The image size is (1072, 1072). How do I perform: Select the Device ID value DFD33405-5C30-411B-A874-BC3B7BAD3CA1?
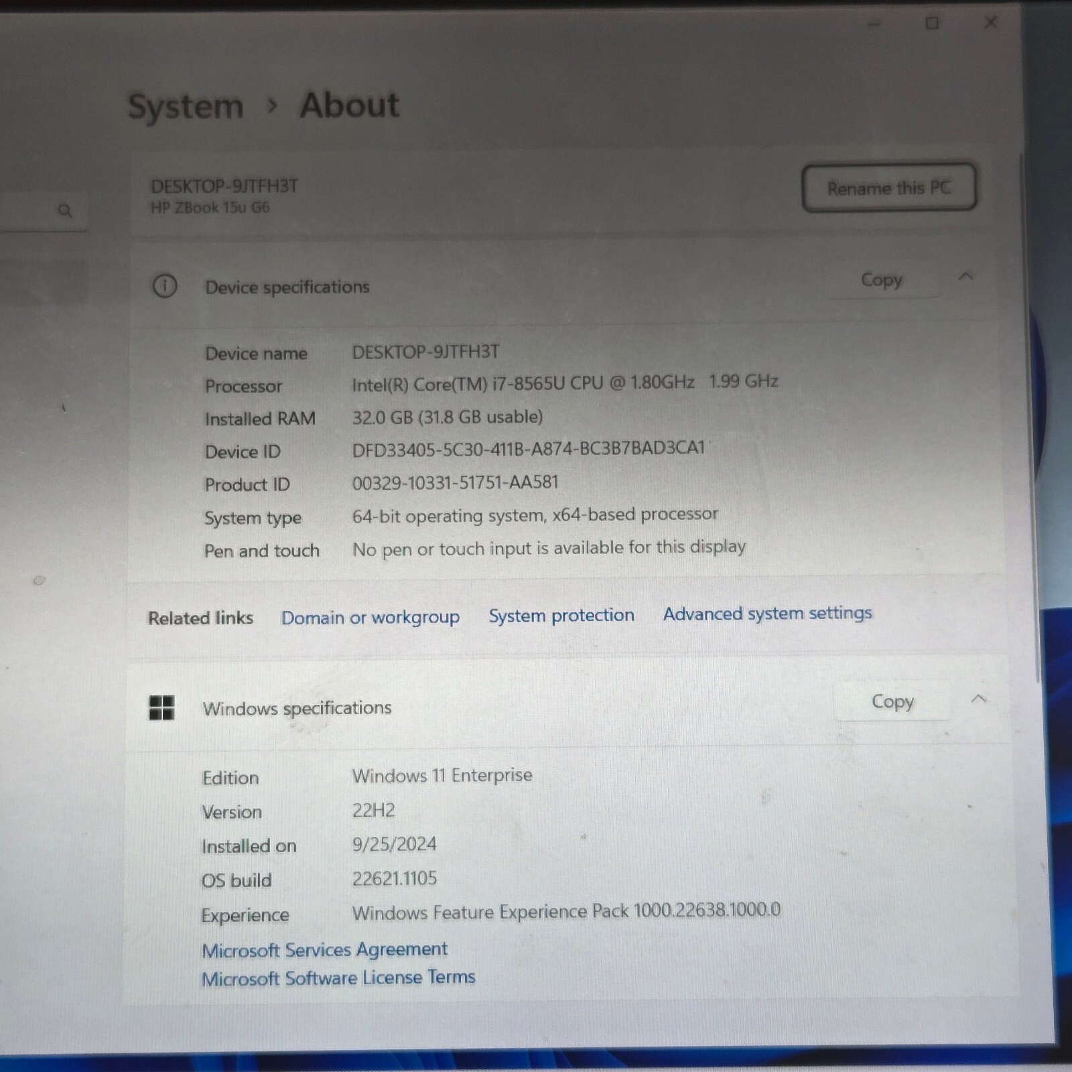pyautogui.click(x=529, y=448)
